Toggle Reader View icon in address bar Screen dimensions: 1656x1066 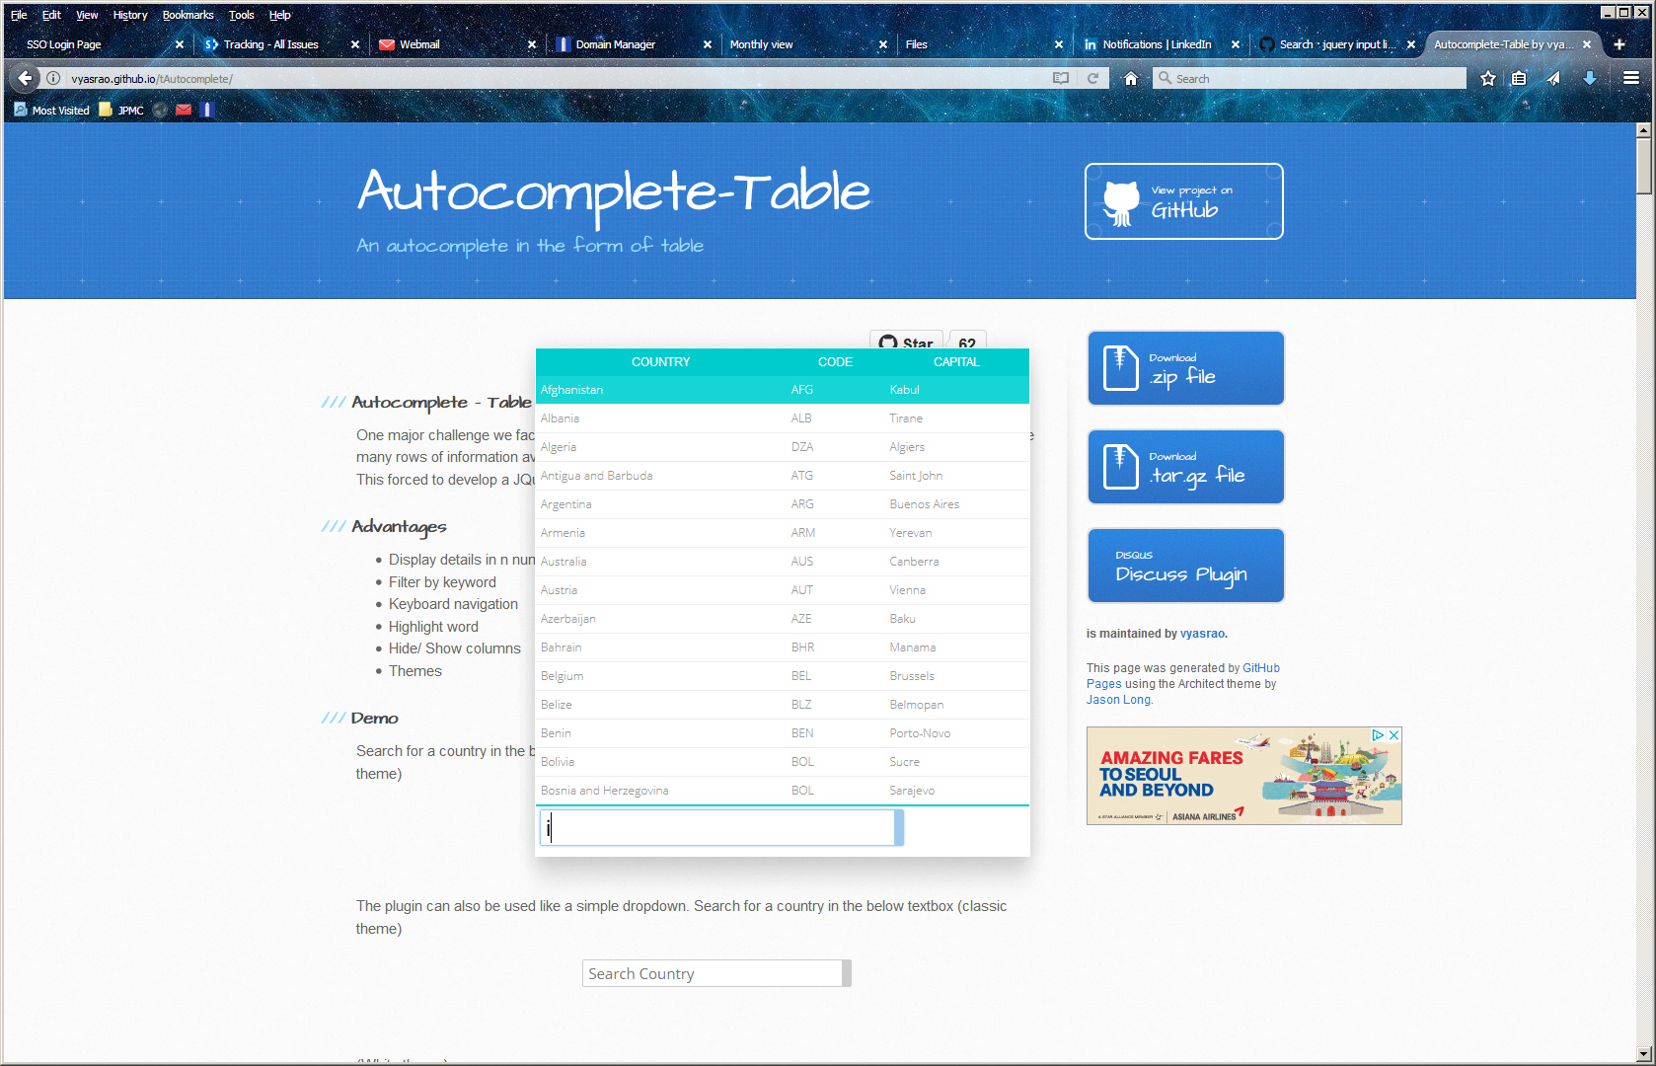[1061, 78]
